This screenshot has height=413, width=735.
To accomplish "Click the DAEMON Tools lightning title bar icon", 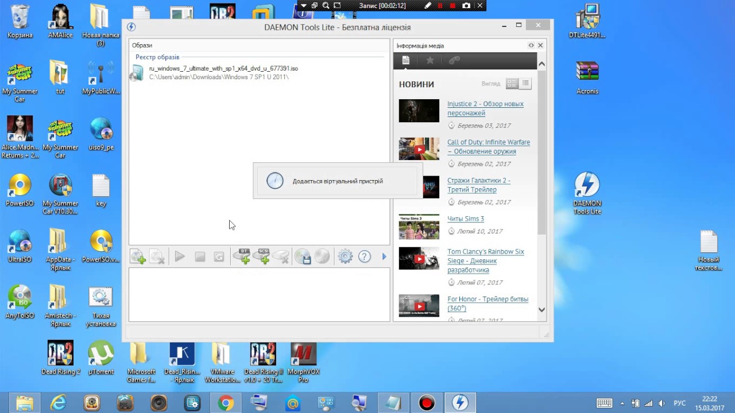I will coord(131,27).
